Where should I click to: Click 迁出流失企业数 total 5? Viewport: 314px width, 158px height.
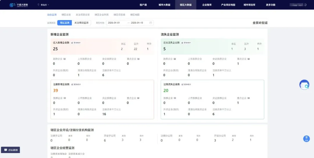(x=165, y=49)
